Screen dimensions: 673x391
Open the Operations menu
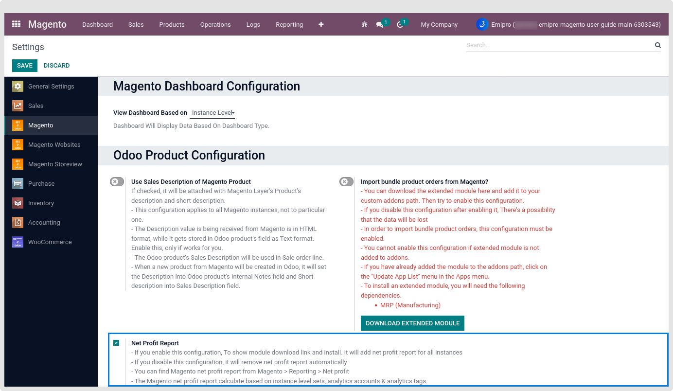pos(215,24)
